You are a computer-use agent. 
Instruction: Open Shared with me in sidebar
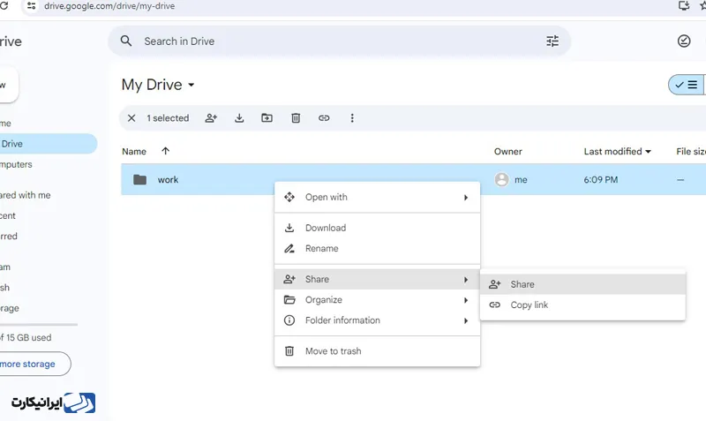click(26, 195)
